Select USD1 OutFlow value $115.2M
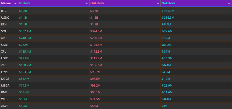 (x=96, y=59)
